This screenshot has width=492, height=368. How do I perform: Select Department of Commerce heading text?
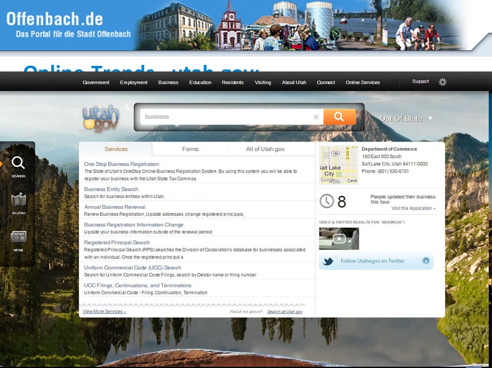point(389,149)
